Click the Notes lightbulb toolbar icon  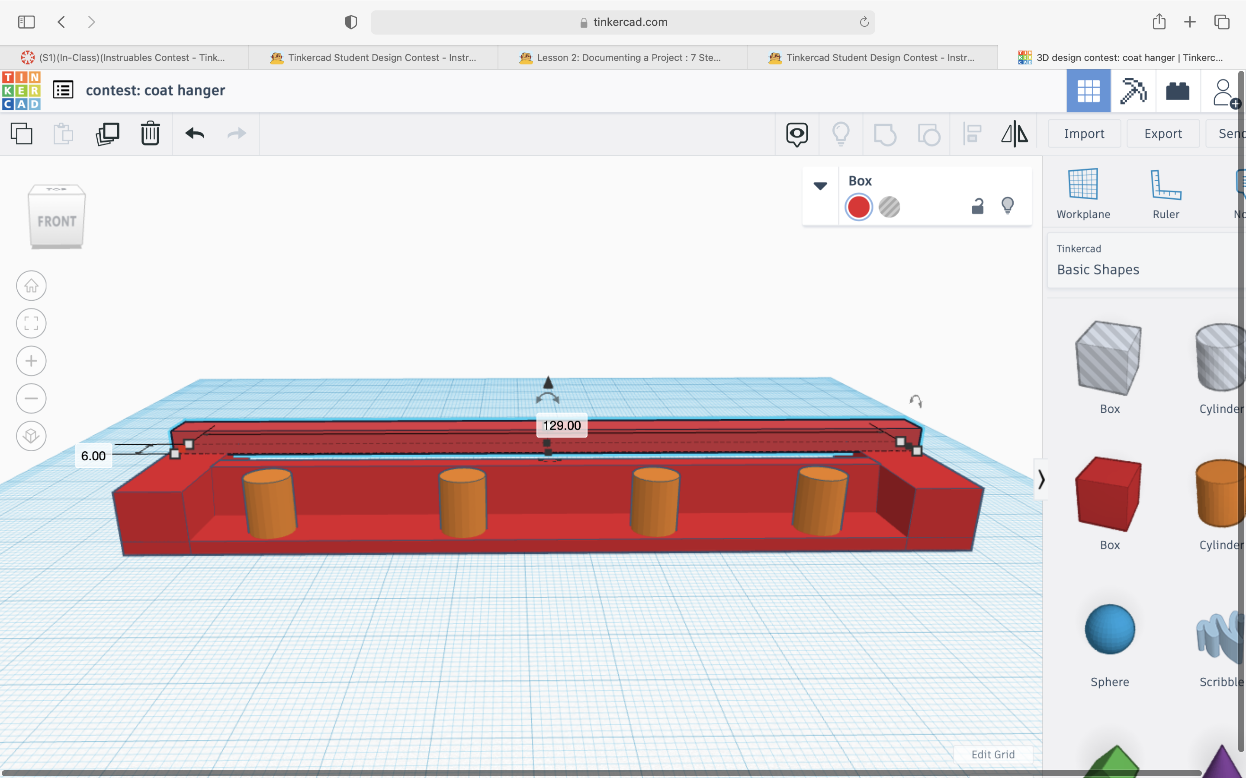840,134
